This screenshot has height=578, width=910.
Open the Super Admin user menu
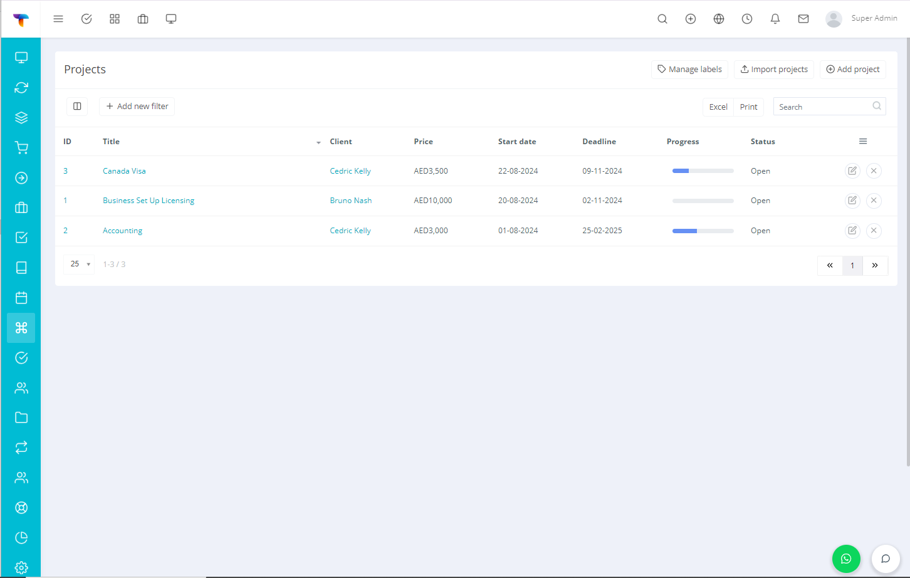click(862, 19)
